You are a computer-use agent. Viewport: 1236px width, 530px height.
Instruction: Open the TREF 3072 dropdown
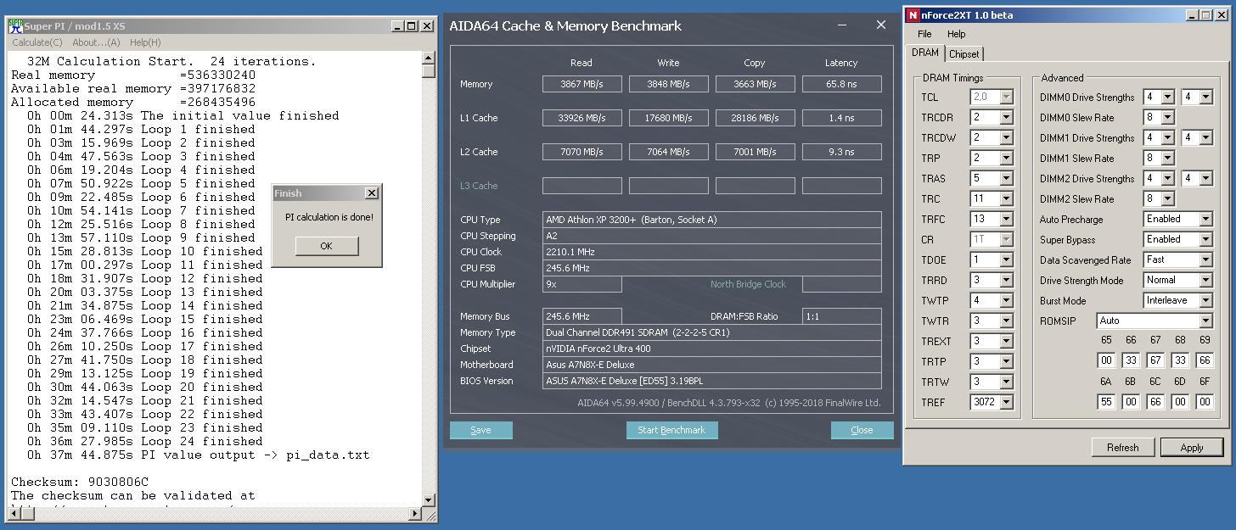tap(1006, 403)
